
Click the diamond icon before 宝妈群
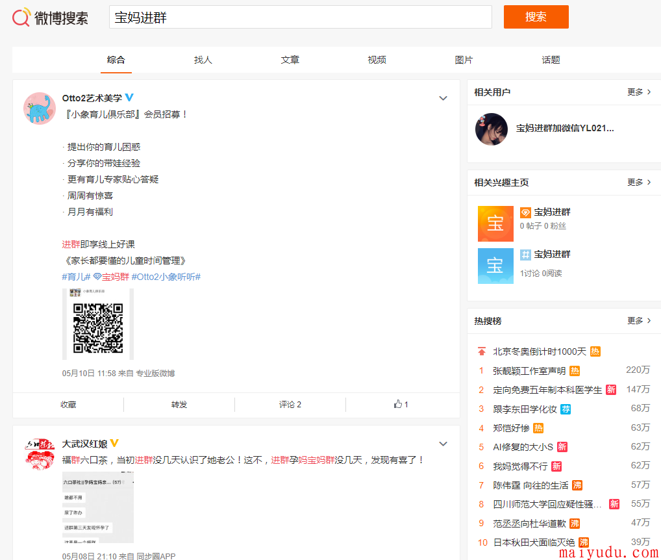[97, 277]
